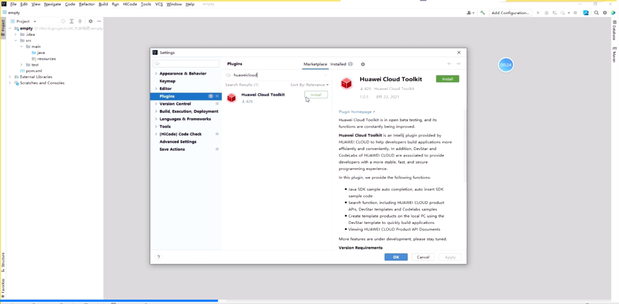Select Save Actions in settings list
Screen dimensions: 619x304
[x=172, y=149]
